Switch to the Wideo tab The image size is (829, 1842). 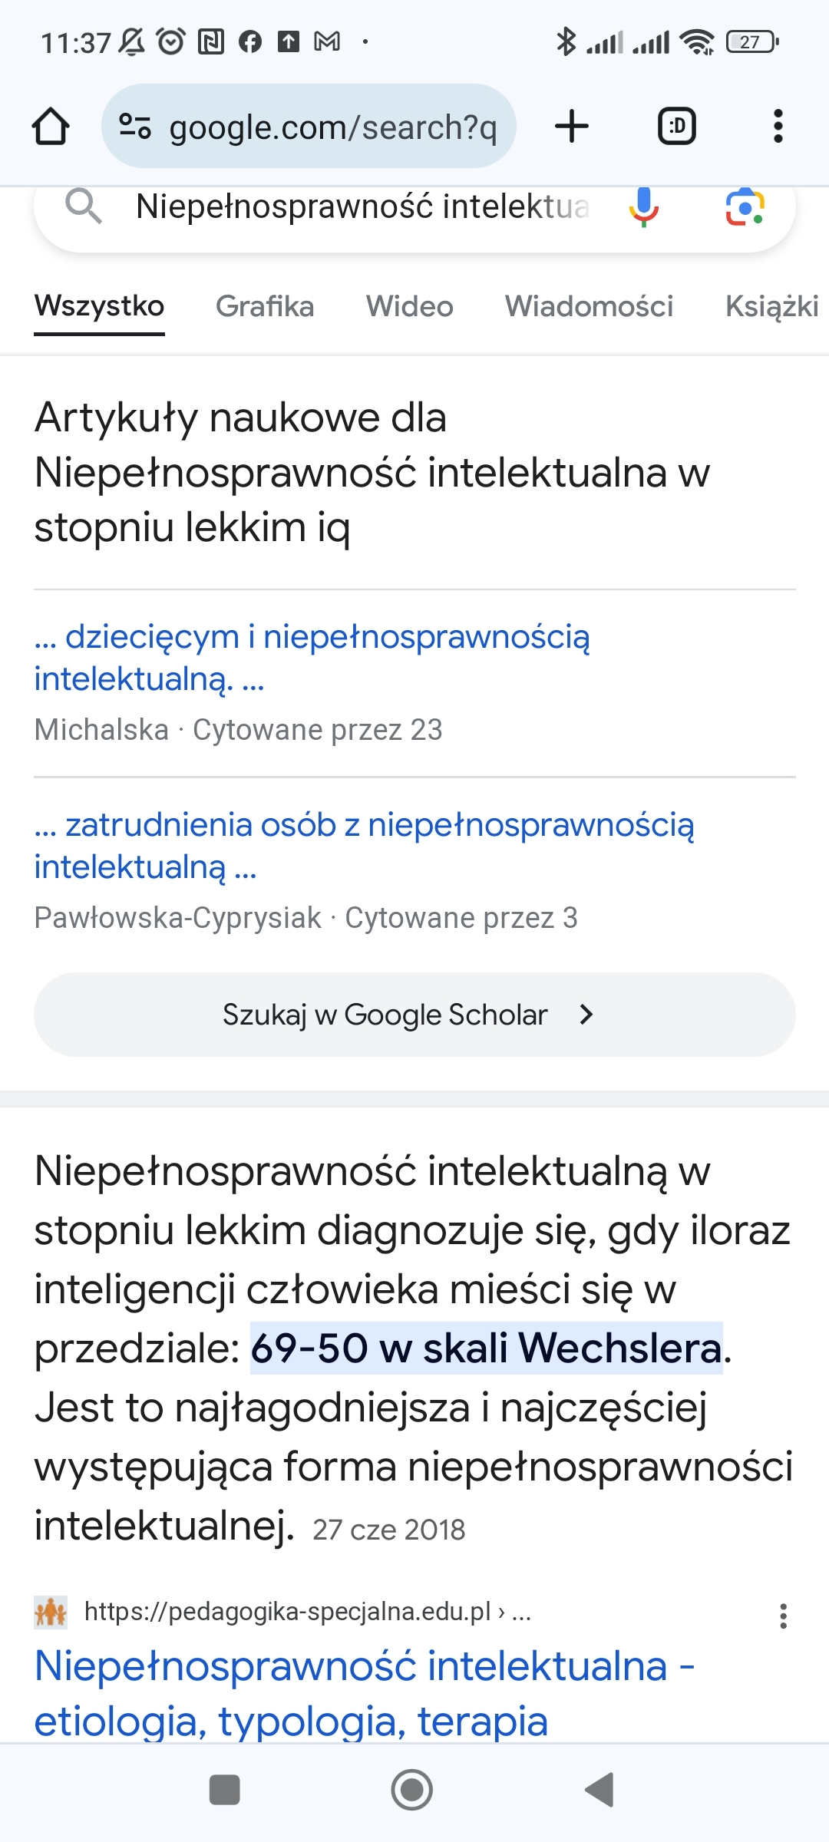click(x=409, y=306)
